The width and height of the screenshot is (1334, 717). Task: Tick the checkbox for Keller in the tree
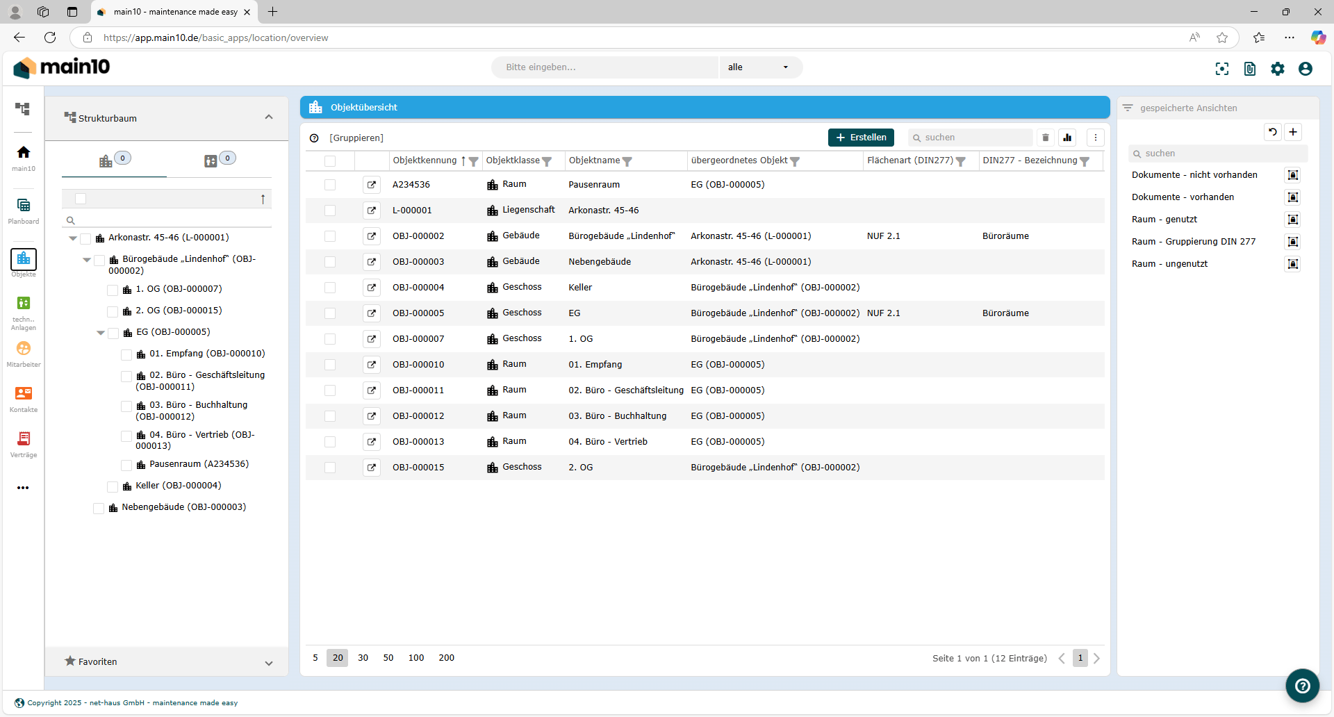[x=113, y=486]
